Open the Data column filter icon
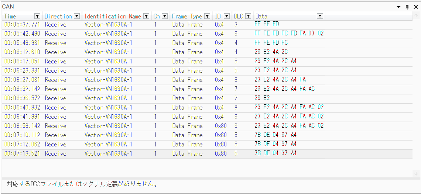Image resolution: width=421 pixels, height=194 pixels. click(x=320, y=16)
